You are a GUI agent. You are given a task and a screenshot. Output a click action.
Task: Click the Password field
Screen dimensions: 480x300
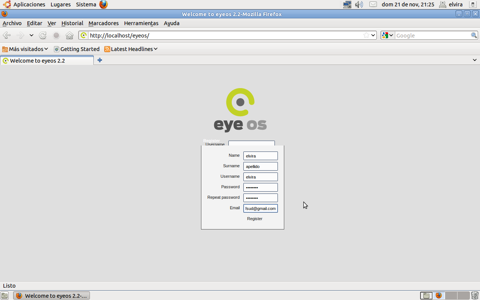coord(261,187)
